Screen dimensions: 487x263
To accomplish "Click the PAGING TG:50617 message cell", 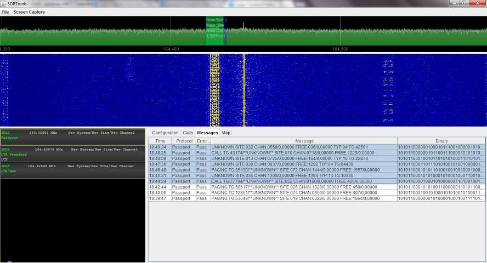I will pos(304,187).
